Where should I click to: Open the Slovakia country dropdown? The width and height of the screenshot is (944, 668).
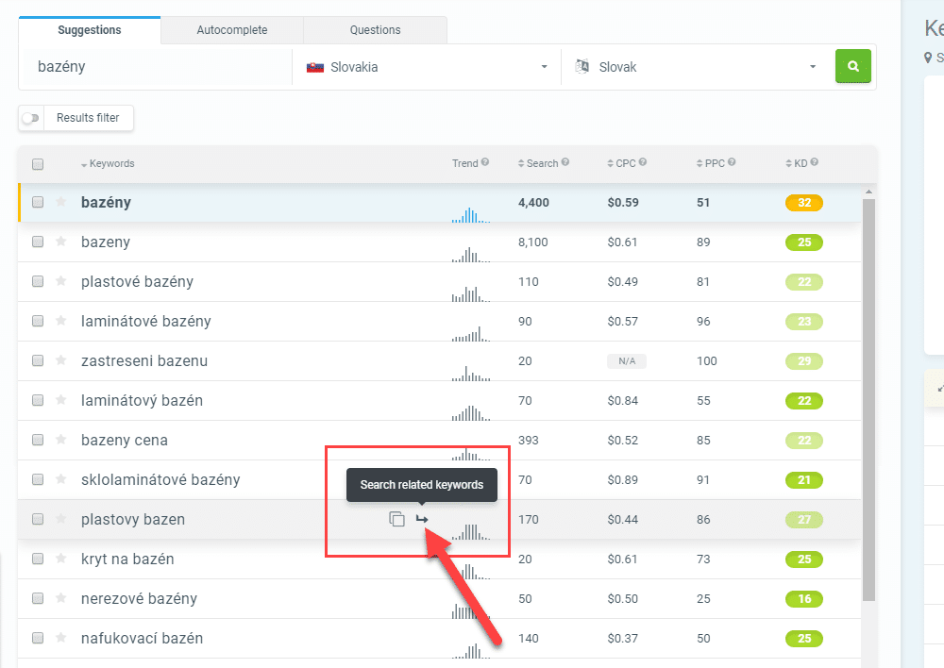click(x=427, y=67)
